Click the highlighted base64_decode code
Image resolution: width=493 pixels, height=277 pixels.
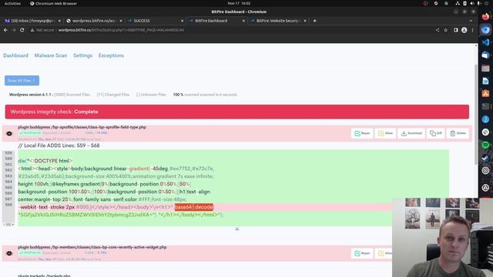click(x=193, y=207)
